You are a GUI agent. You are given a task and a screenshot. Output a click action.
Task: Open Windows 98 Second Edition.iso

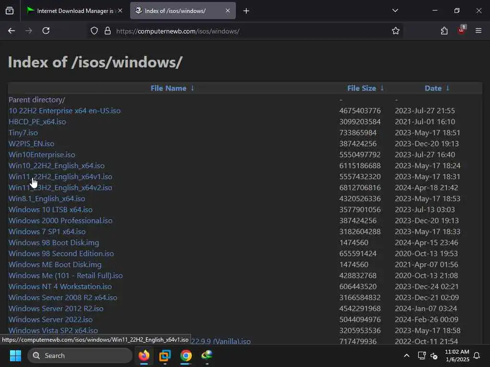[61, 253]
